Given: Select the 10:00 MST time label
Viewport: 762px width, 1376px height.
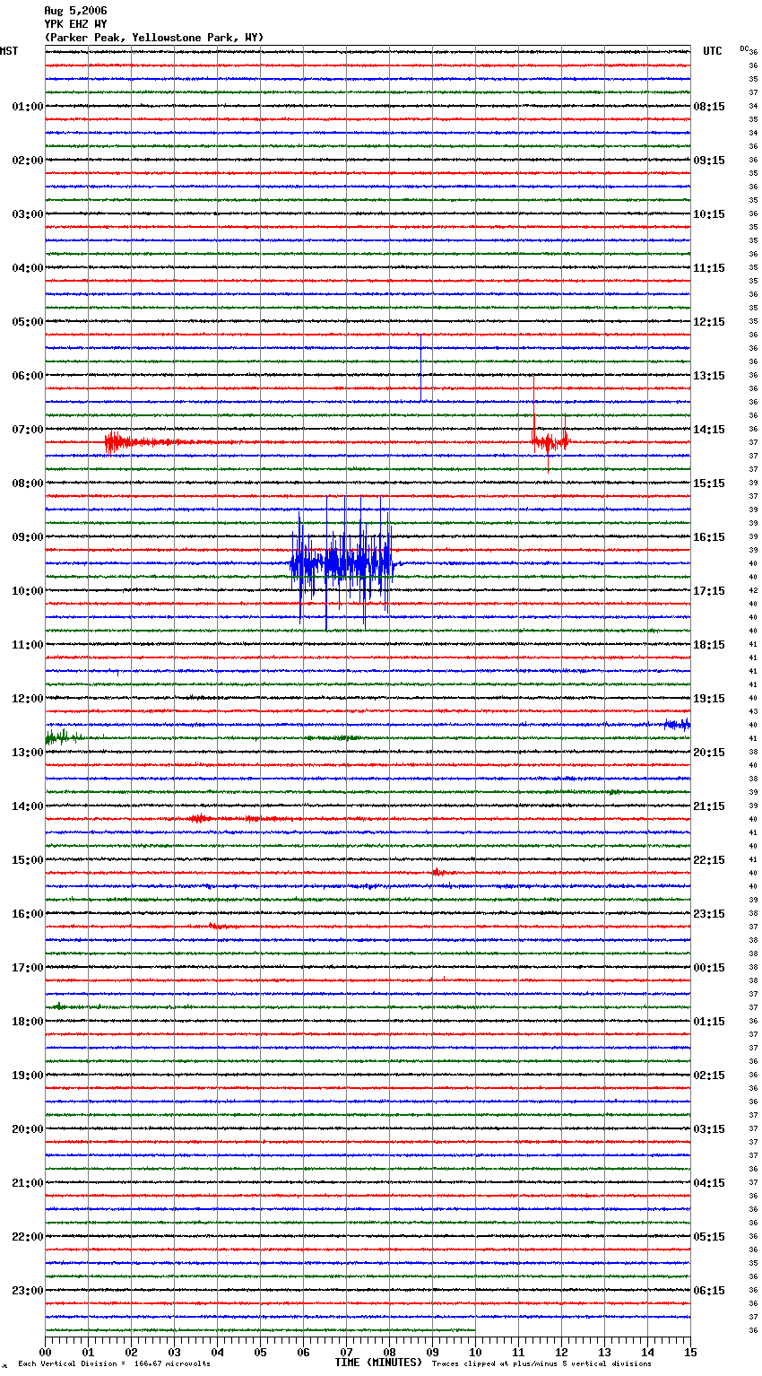Looking at the screenshot, I should point(27,591).
